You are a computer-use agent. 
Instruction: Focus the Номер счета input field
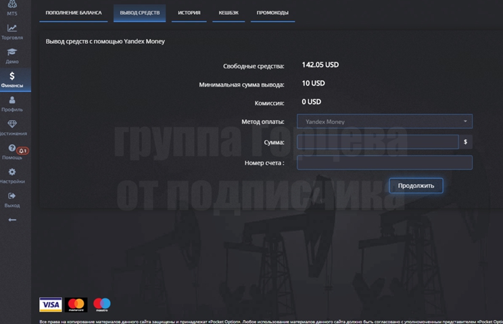coord(384,163)
